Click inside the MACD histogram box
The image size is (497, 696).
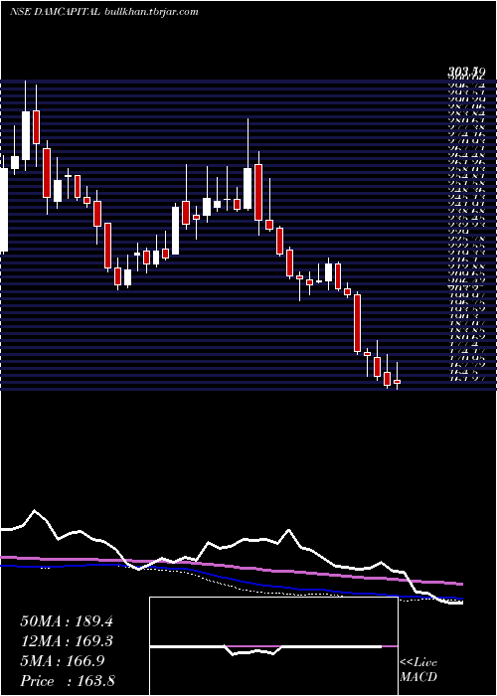tap(273, 646)
